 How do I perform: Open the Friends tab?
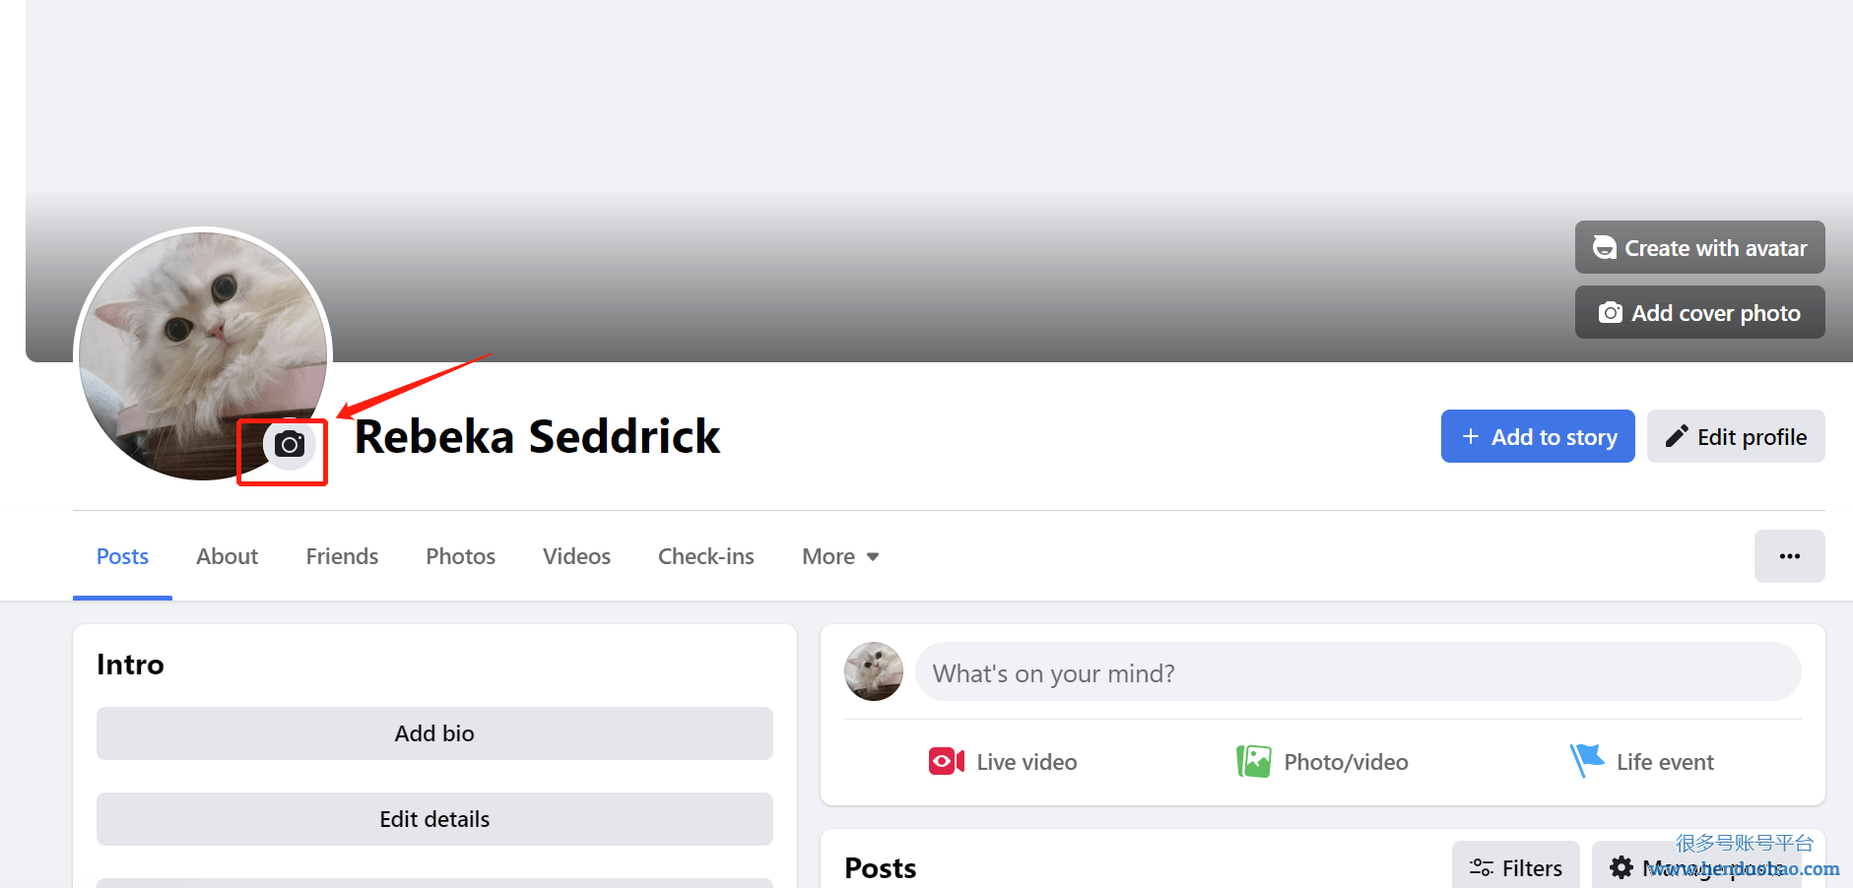(x=342, y=556)
